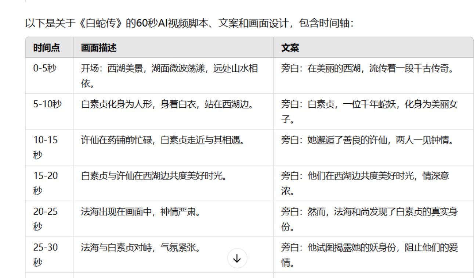Screen dimensions: 474x278
Task: Select the cell 开场：西湖美景，湖面微波荡漾
Action: coord(173,75)
